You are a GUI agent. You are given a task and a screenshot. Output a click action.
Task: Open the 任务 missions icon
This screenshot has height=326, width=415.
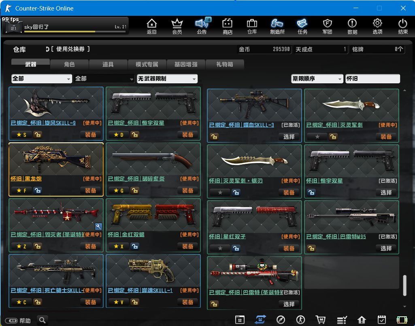(x=302, y=26)
